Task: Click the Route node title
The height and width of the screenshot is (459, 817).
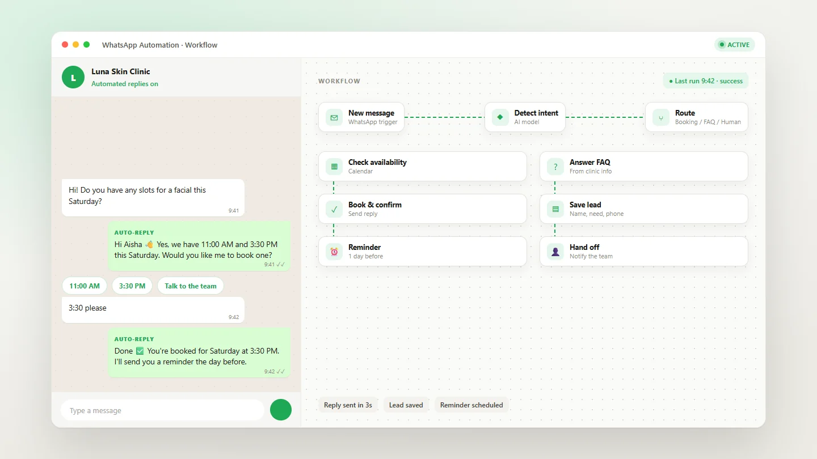Action: point(685,113)
